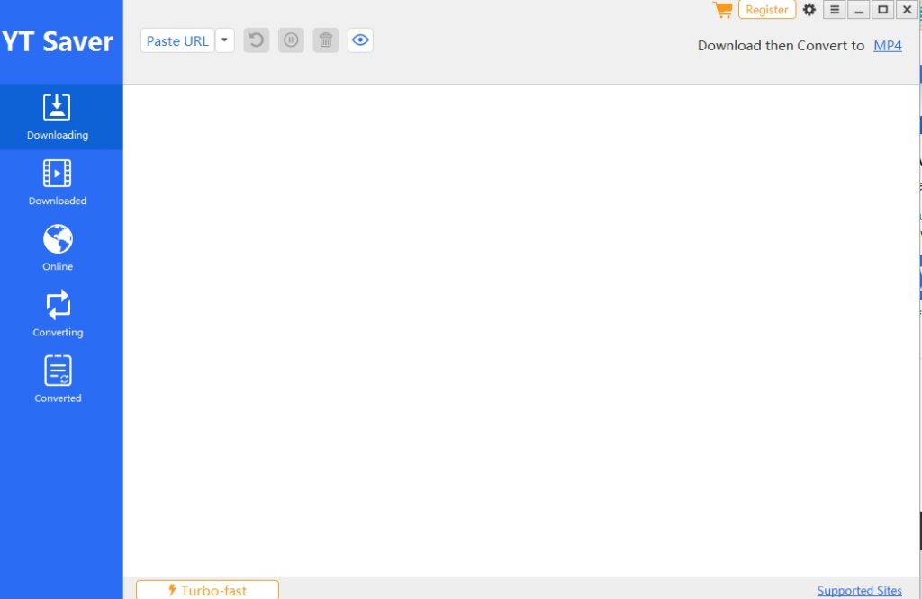
Task: Click the pause all downloads icon
Action: pos(291,40)
